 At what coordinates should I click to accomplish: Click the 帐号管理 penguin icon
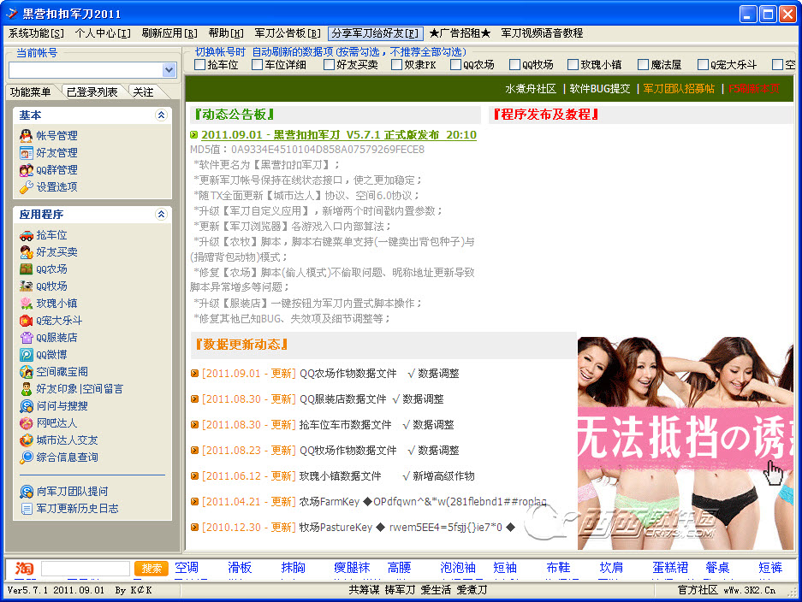click(27, 135)
